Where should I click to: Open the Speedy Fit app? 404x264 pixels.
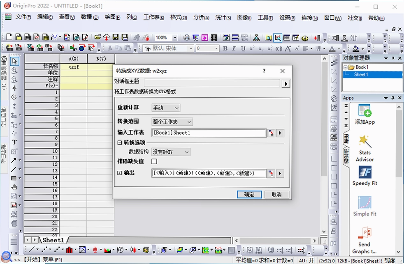click(x=365, y=176)
